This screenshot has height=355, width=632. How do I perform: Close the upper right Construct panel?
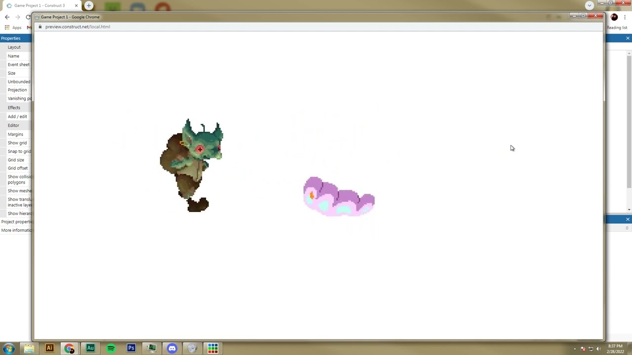pos(628,38)
